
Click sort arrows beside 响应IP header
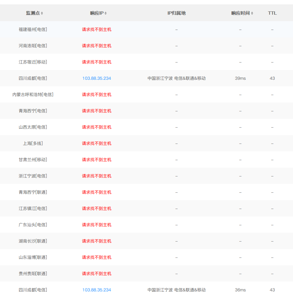pos(106,13)
